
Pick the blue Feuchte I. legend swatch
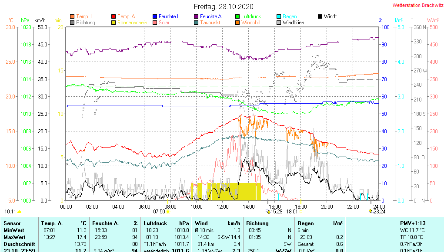pyautogui.click(x=155, y=16)
